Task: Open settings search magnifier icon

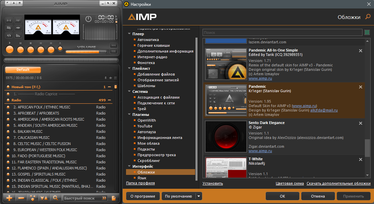Action: click(368, 17)
